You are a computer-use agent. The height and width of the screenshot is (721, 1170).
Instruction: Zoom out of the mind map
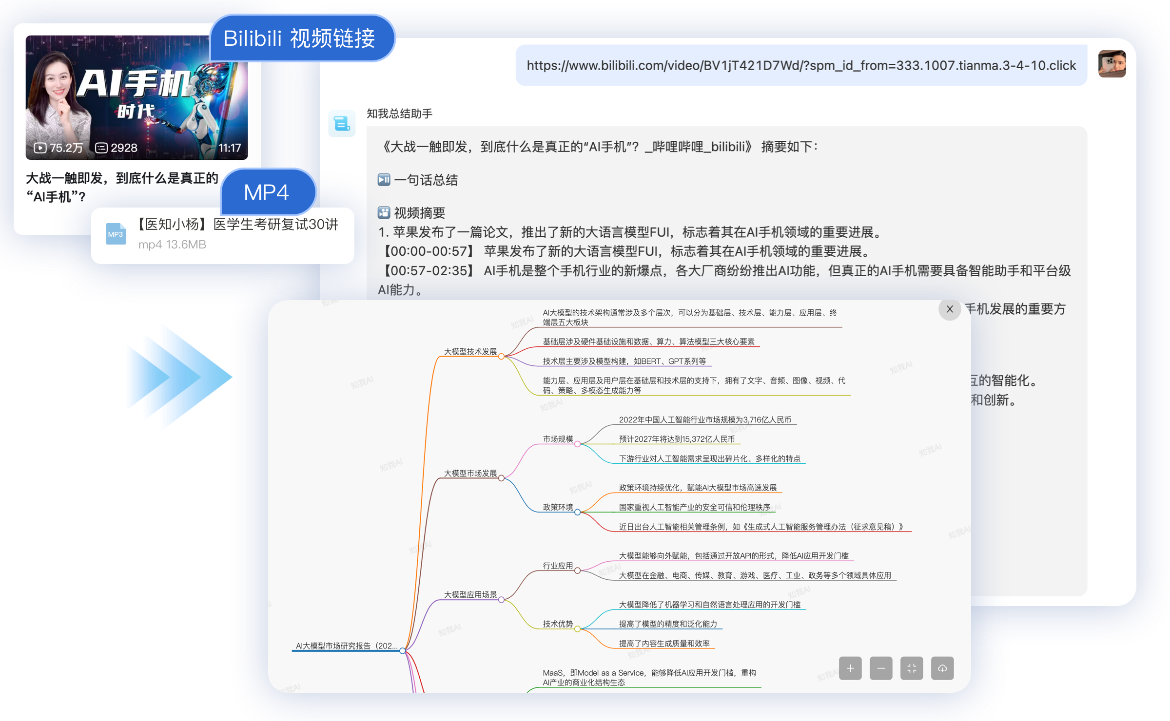[x=881, y=668]
